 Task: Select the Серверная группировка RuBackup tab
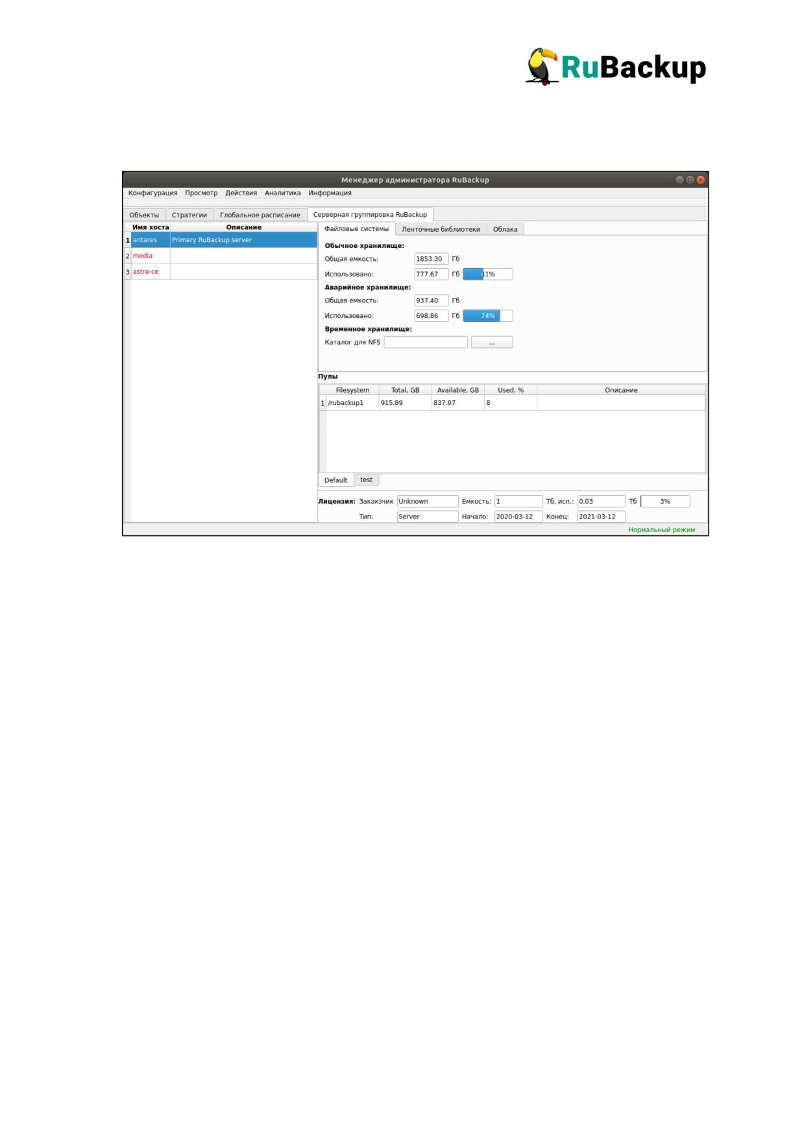(x=370, y=214)
